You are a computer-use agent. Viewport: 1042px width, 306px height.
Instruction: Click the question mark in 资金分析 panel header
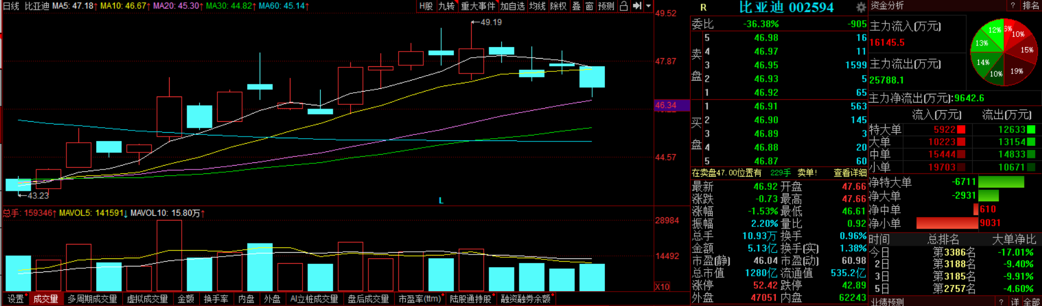point(1013,5)
